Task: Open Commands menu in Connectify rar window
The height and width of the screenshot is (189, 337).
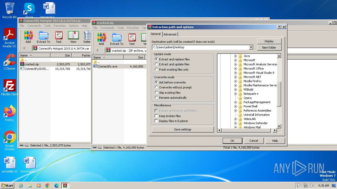Action: click(34, 26)
